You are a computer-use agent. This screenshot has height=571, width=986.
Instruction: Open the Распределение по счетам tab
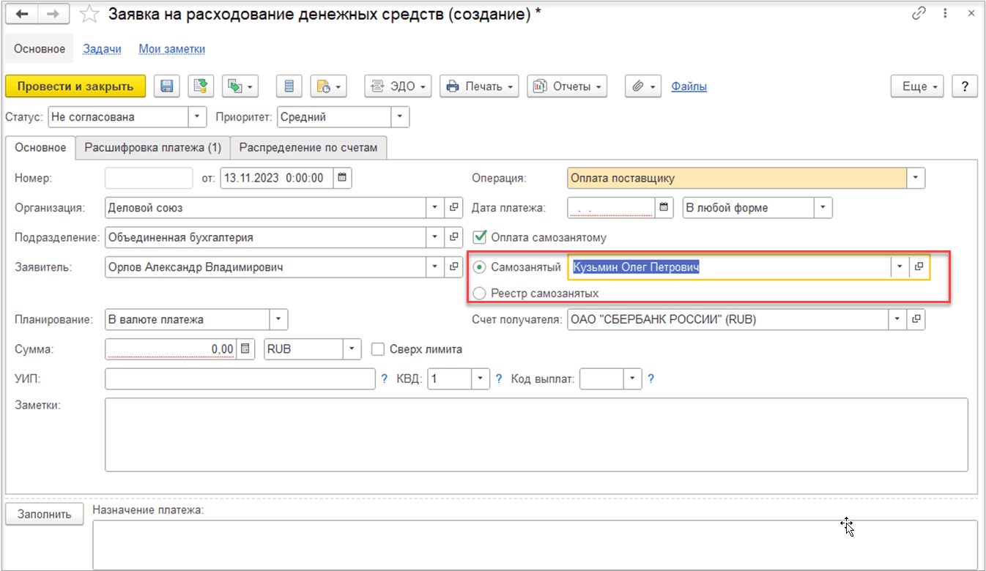point(308,147)
